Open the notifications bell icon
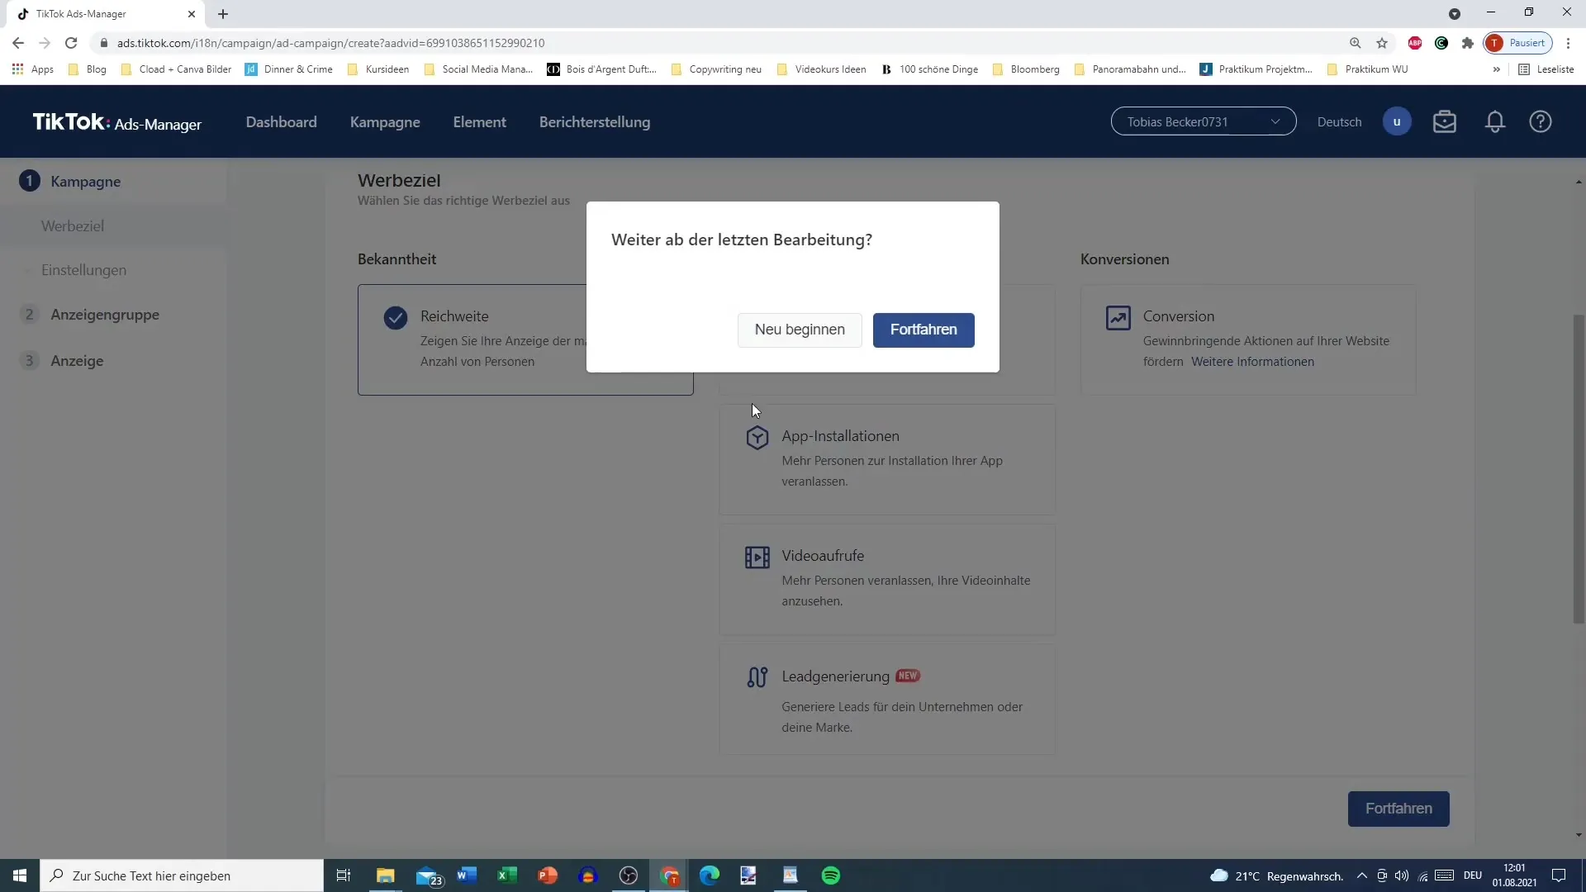Viewport: 1586px width, 892px height. [1495, 121]
